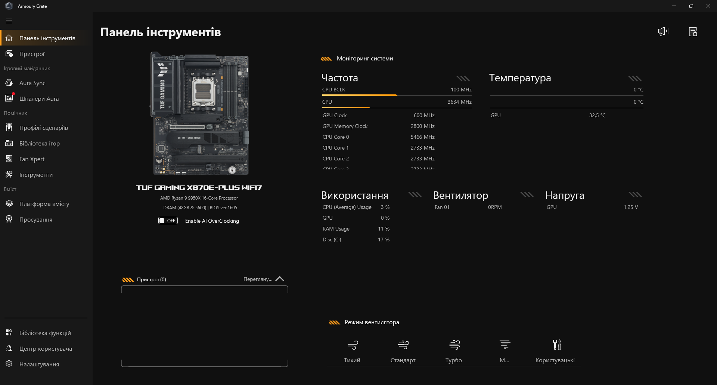Click the Моніторинг системи heading
This screenshot has width=717, height=385.
tap(365, 59)
